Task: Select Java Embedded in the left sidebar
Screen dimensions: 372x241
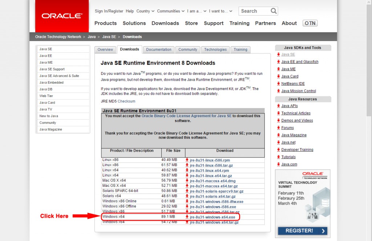Action: (x=63, y=83)
